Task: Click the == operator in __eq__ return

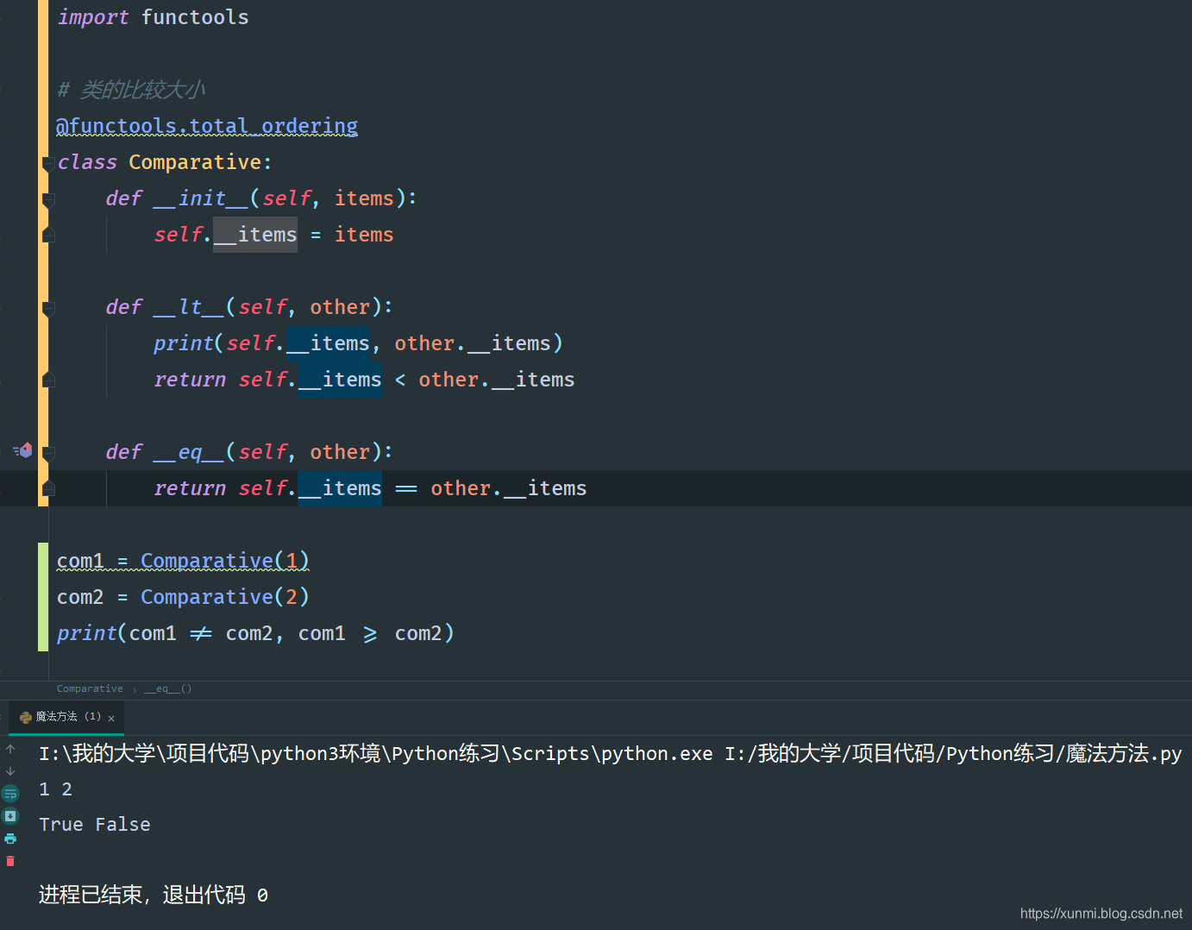Action: point(406,488)
